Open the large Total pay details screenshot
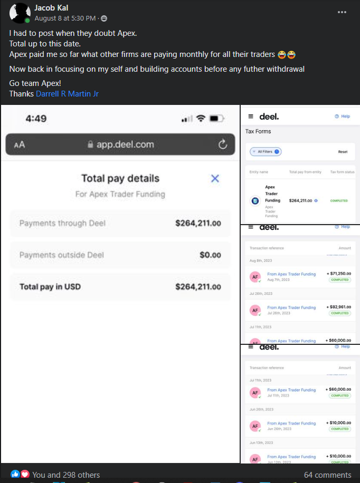 tap(120, 284)
